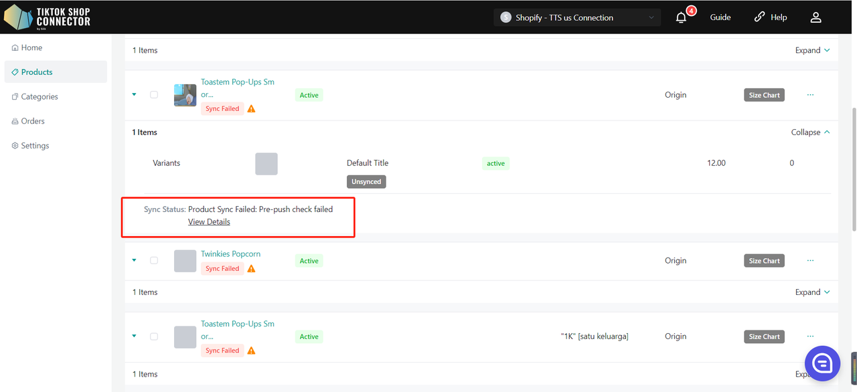Click the Help link icon in header

click(759, 17)
